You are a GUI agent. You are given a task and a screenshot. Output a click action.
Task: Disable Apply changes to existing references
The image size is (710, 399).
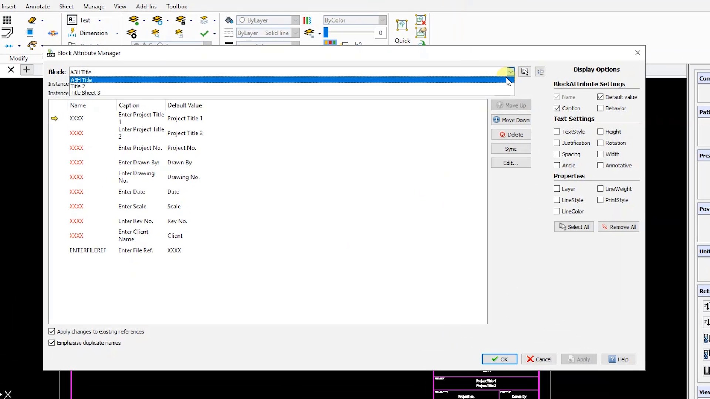tap(52, 331)
